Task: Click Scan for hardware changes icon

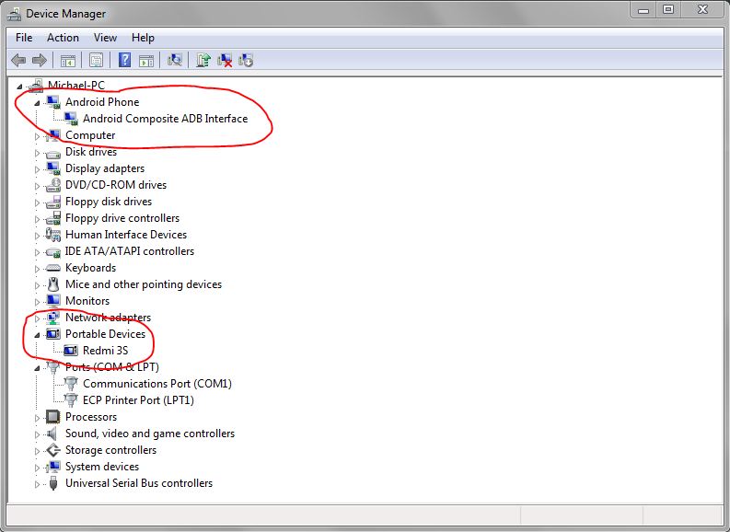Action: click(174, 61)
